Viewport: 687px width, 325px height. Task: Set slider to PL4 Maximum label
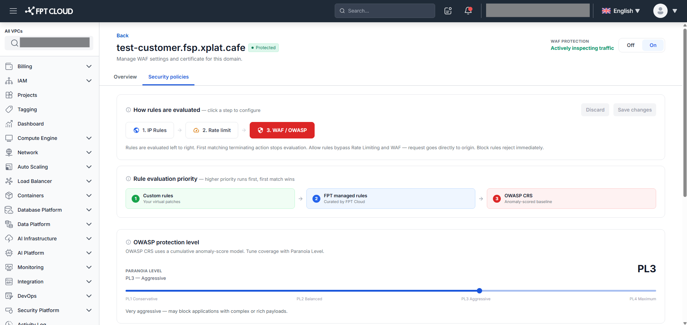tap(643, 299)
